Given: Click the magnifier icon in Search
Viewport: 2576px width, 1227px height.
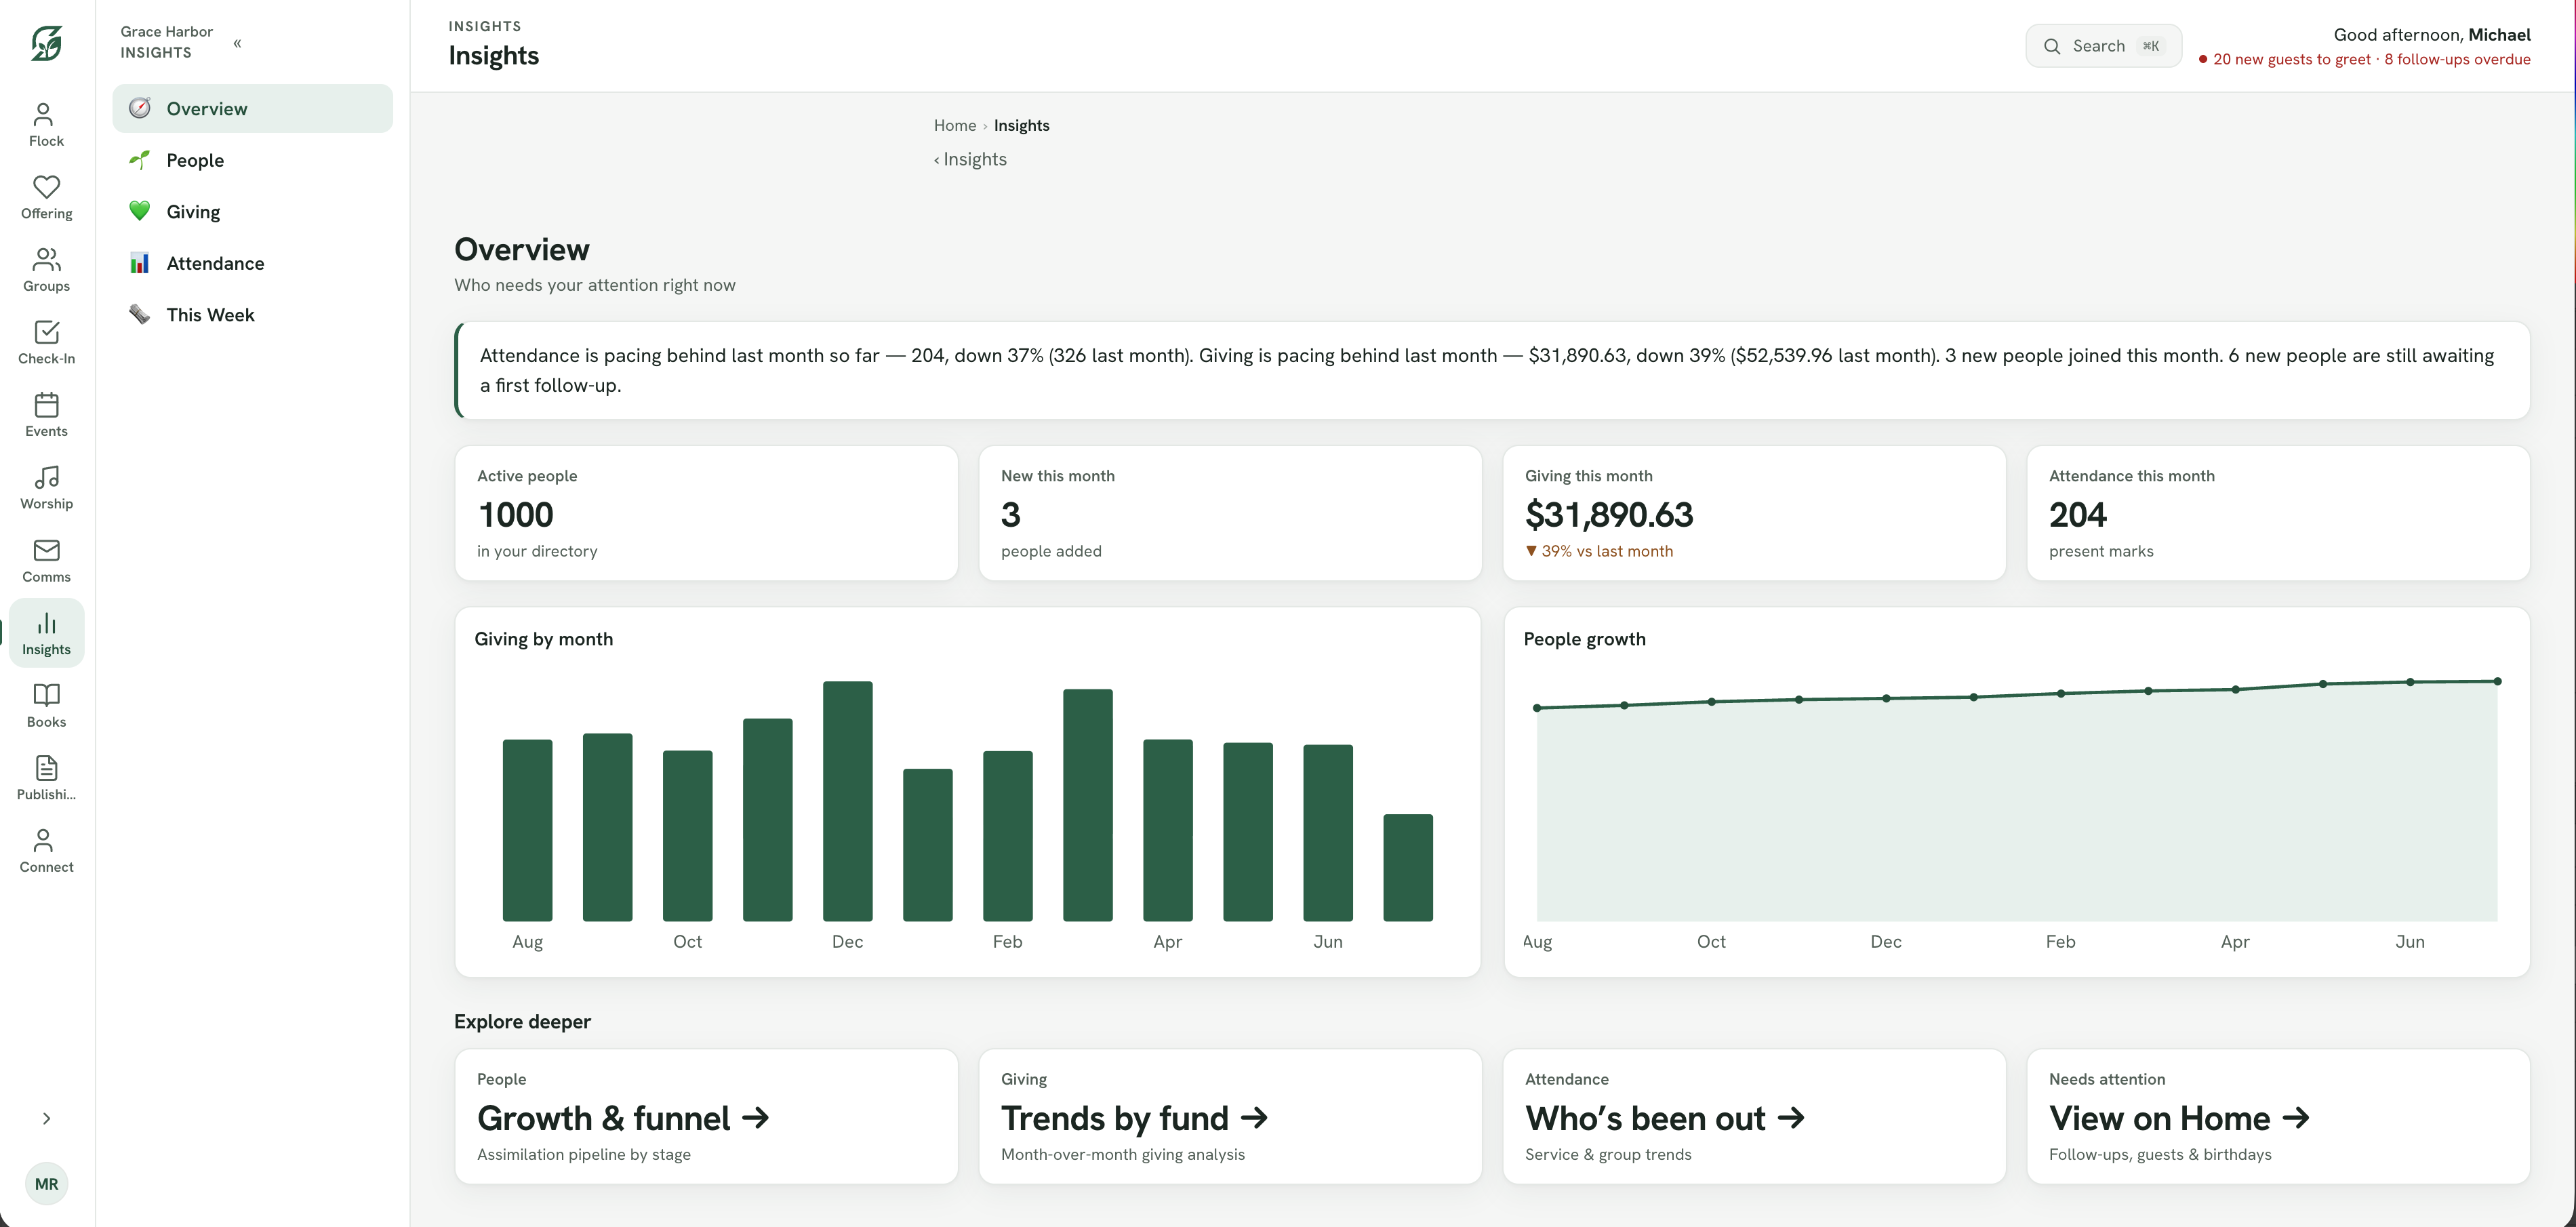Looking at the screenshot, I should (x=2052, y=46).
